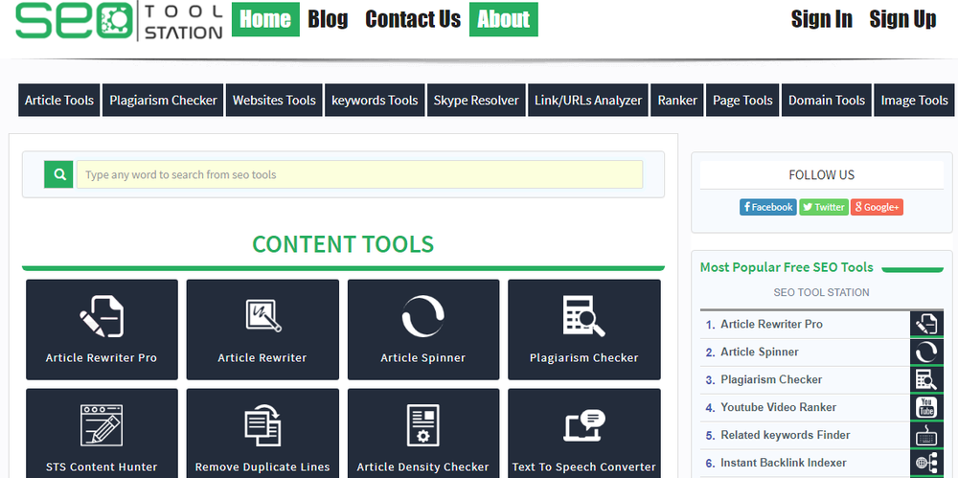Click the Article Rewriter Pro sidebar icon

click(x=926, y=324)
